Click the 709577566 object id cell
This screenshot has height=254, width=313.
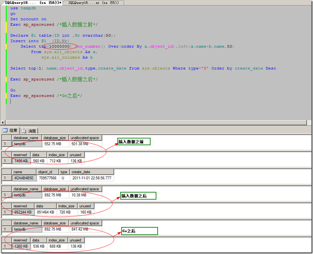pyautogui.click(x=47, y=178)
